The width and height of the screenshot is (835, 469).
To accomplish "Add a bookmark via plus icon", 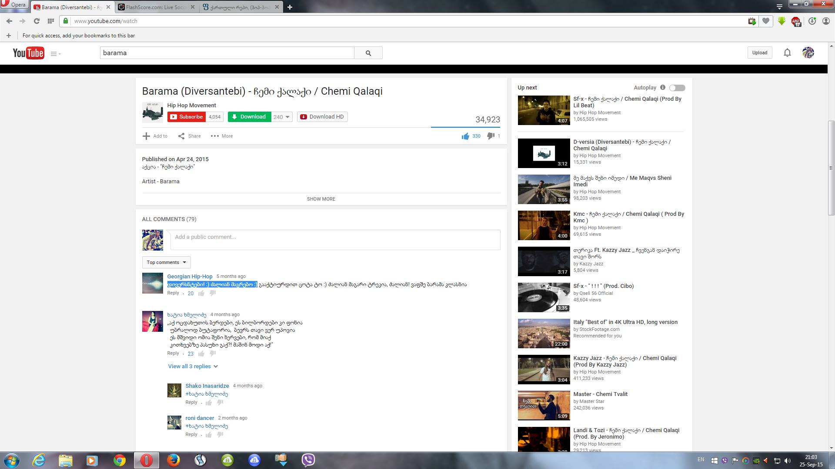I will click(8, 36).
